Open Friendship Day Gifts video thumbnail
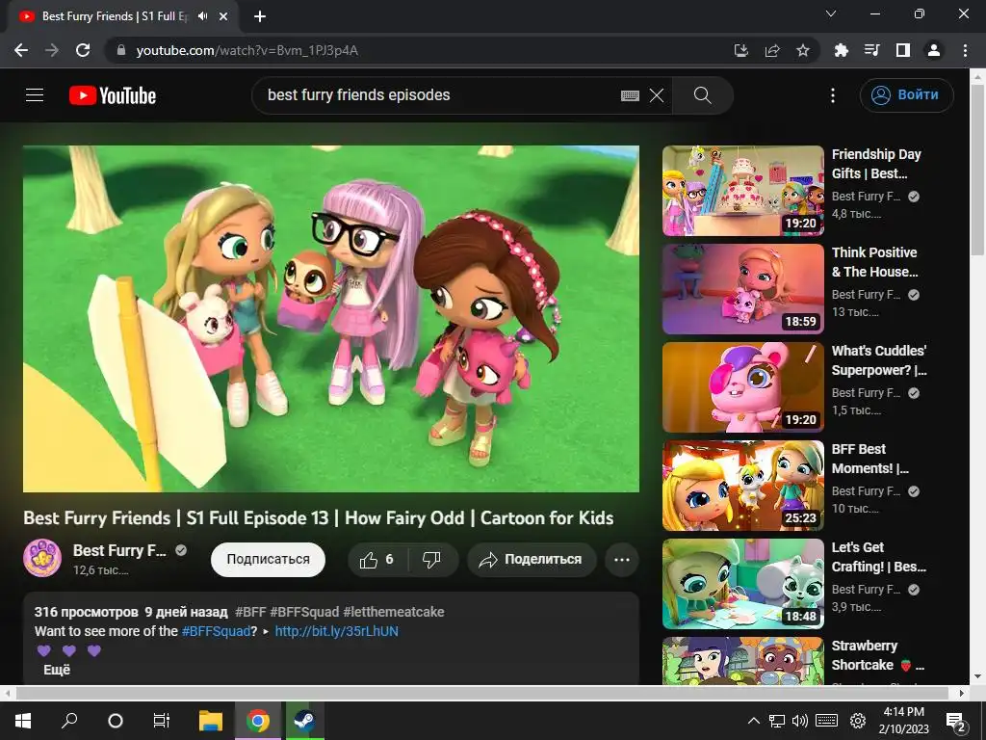Image resolution: width=986 pixels, height=740 pixels. pyautogui.click(x=742, y=191)
